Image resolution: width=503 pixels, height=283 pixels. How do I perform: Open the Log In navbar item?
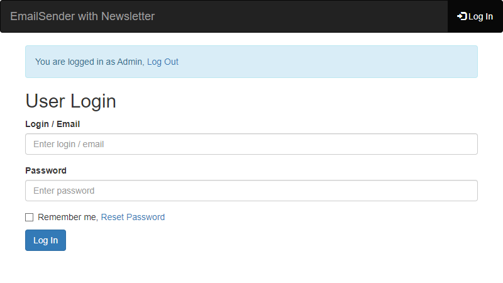(475, 16)
